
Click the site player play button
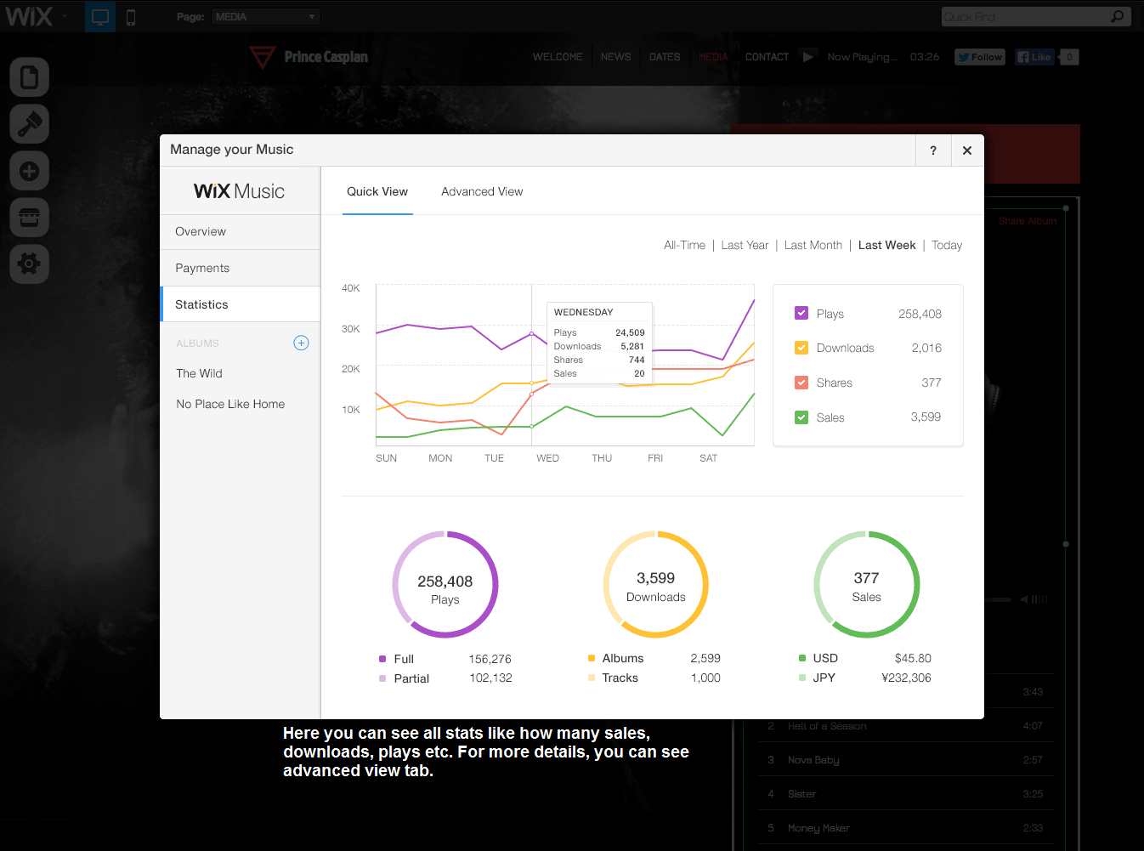tap(808, 57)
